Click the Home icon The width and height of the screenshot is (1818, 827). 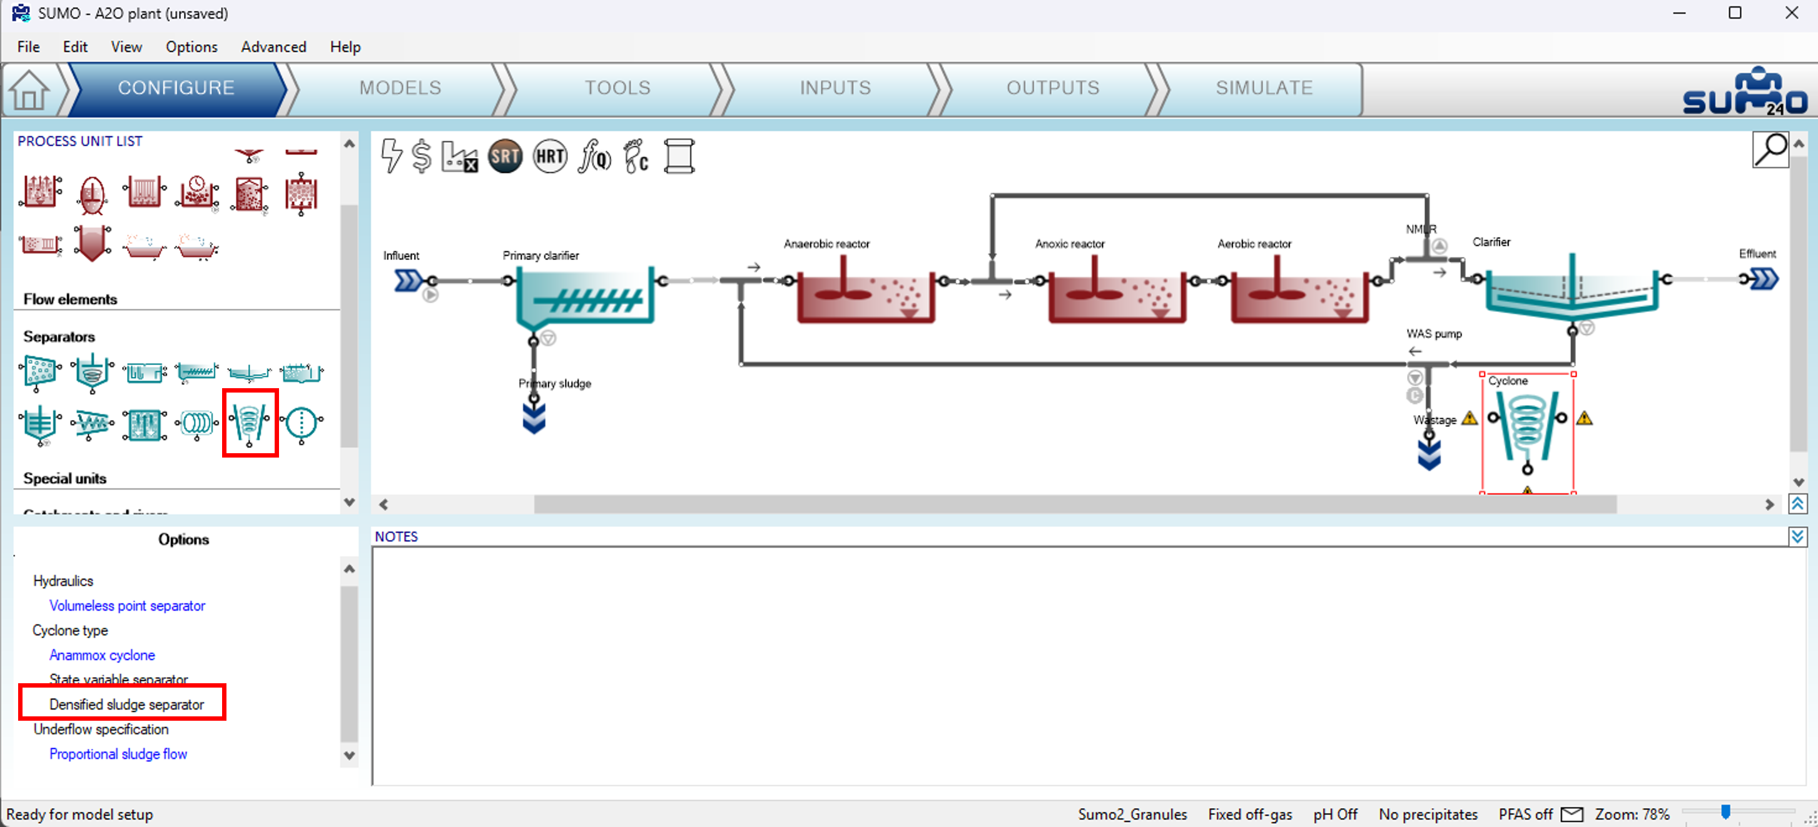(x=29, y=89)
